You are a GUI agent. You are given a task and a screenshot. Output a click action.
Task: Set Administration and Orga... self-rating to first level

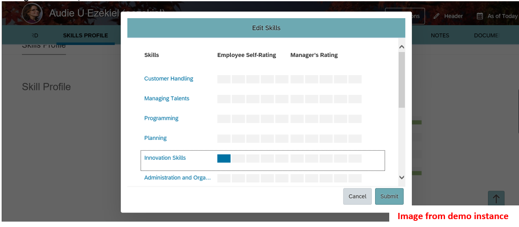(x=224, y=178)
